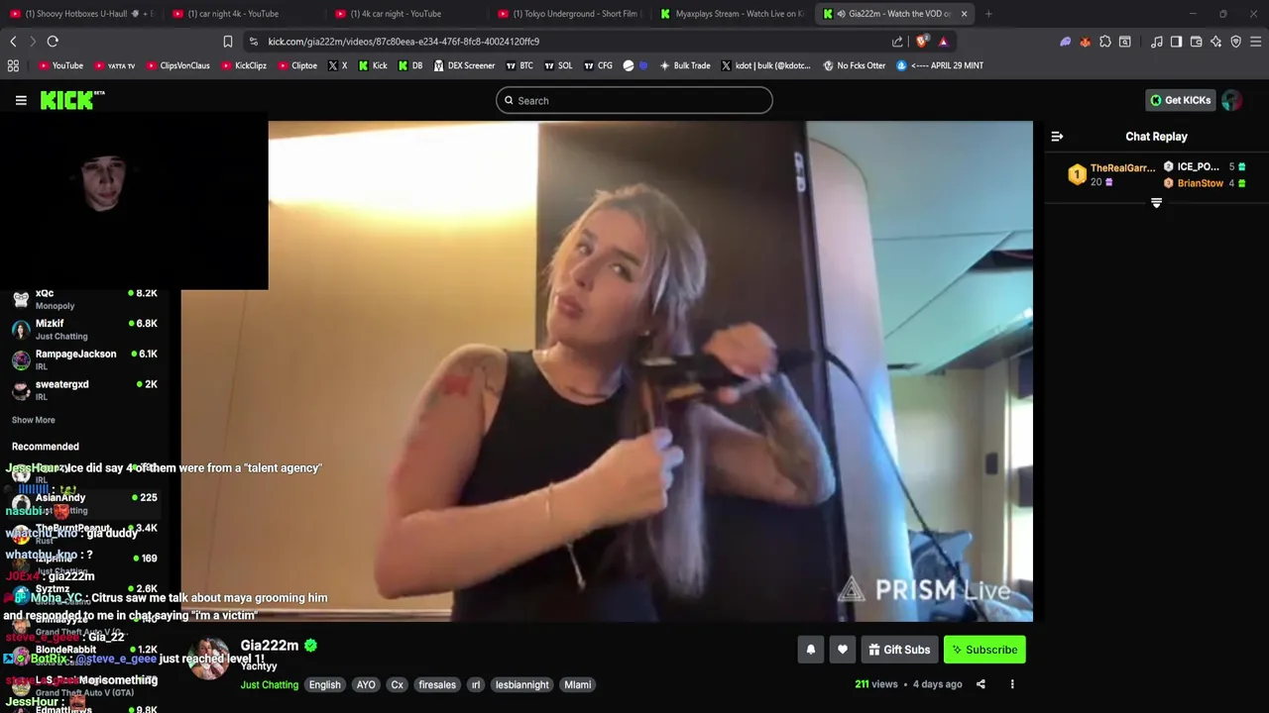This screenshot has height=713, width=1269.
Task: Open the browser extensions puzzle icon
Action: [x=1105, y=42]
